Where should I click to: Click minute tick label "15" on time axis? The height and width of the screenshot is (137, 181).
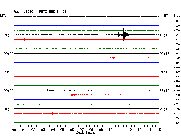(159, 130)
